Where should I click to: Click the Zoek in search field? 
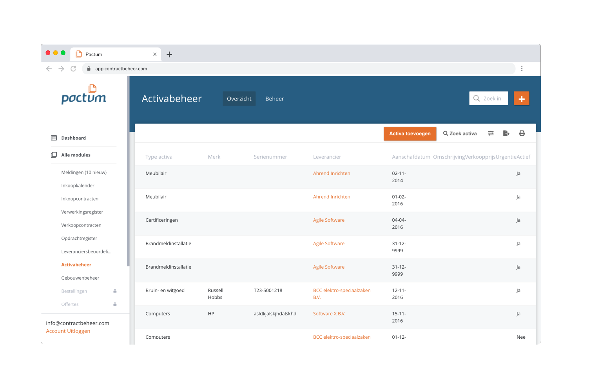pyautogui.click(x=489, y=99)
